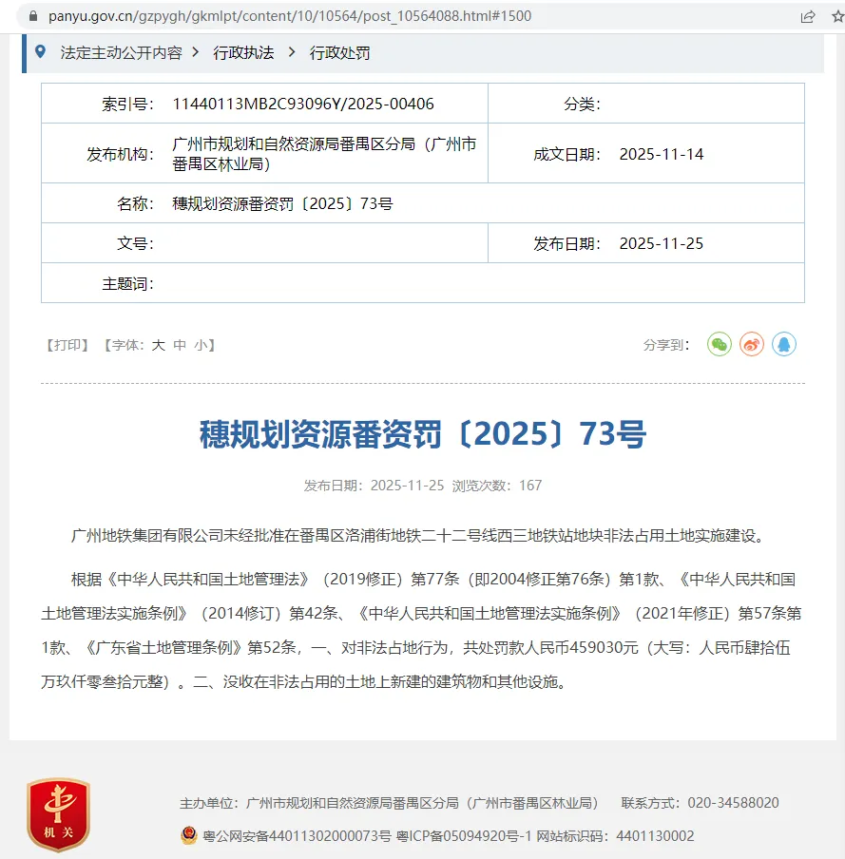
Task: Share to WeChat via the green icon
Action: (720, 345)
